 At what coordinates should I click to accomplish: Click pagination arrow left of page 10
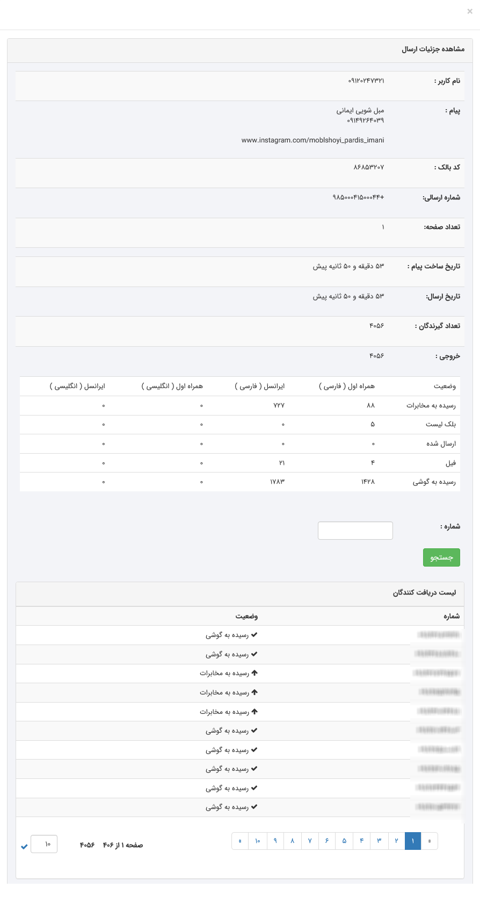[x=240, y=841]
